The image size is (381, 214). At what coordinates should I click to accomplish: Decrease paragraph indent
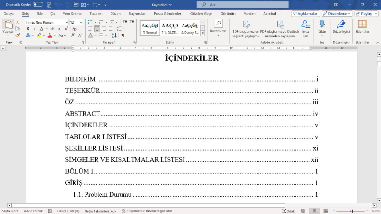click(124, 22)
